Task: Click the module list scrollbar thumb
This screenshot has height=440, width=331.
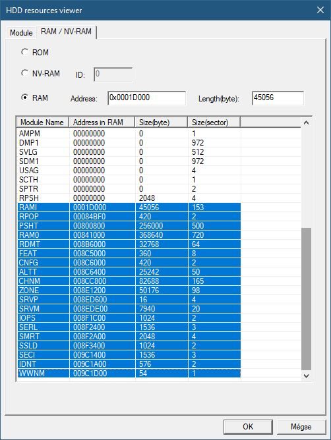Action: coord(306,299)
